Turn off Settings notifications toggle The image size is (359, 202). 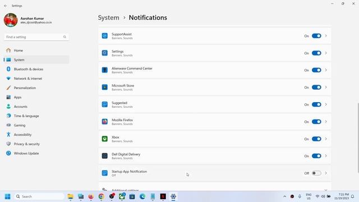(x=316, y=53)
